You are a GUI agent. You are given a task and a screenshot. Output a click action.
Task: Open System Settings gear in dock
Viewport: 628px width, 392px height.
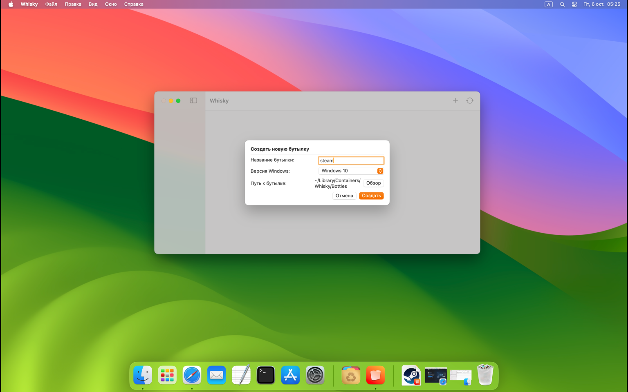point(315,375)
